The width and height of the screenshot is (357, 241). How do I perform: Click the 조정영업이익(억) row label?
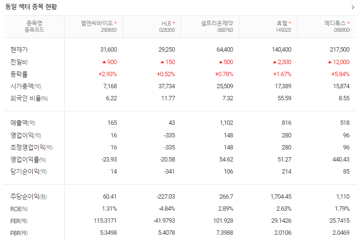pos(31,147)
